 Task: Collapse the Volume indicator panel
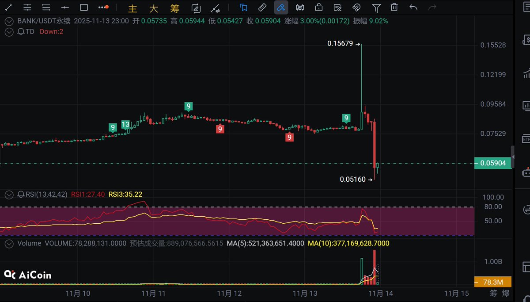point(8,243)
